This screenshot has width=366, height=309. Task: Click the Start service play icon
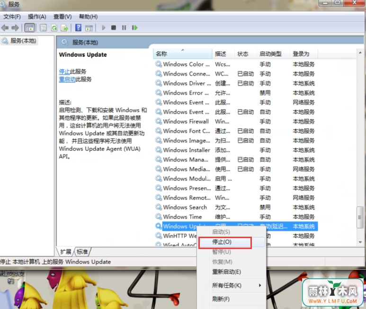click(x=104, y=28)
